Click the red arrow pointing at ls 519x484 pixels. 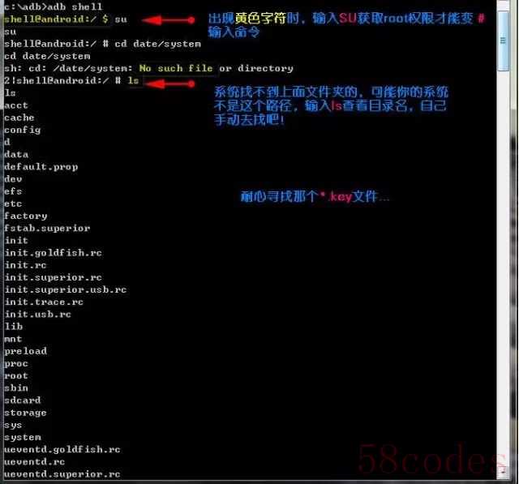169,84
